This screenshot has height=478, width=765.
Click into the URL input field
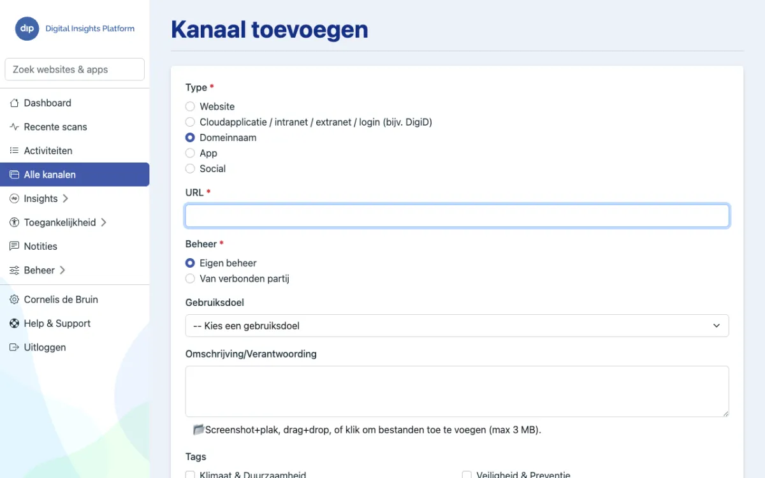(x=457, y=216)
